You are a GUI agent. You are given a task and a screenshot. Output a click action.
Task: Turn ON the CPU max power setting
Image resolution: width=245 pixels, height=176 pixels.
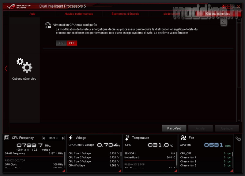point(61,43)
